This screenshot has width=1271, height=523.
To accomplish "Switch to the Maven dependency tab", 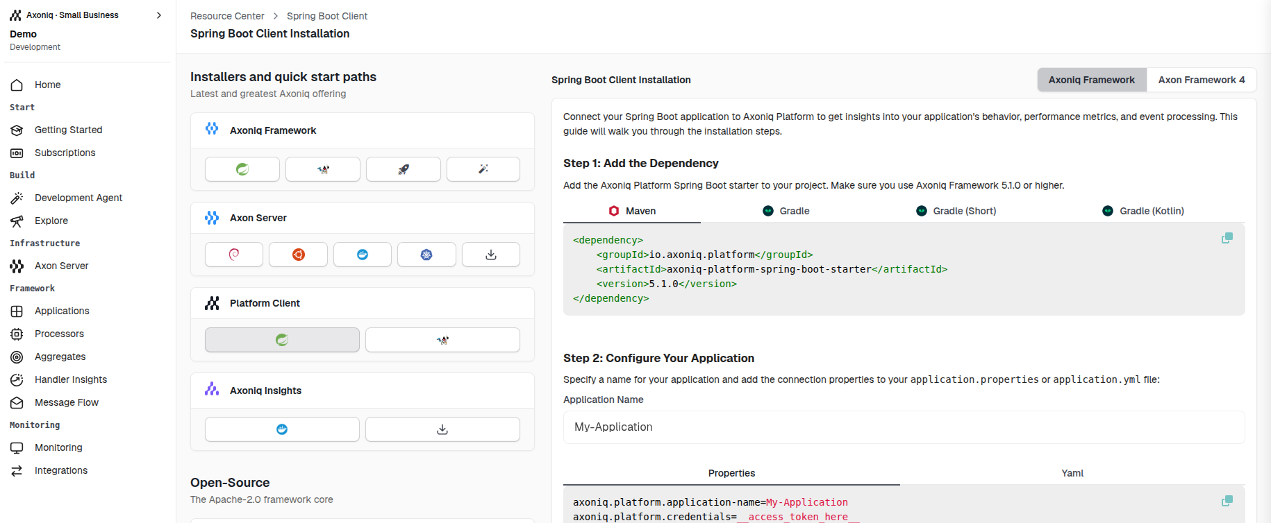I will tap(632, 211).
